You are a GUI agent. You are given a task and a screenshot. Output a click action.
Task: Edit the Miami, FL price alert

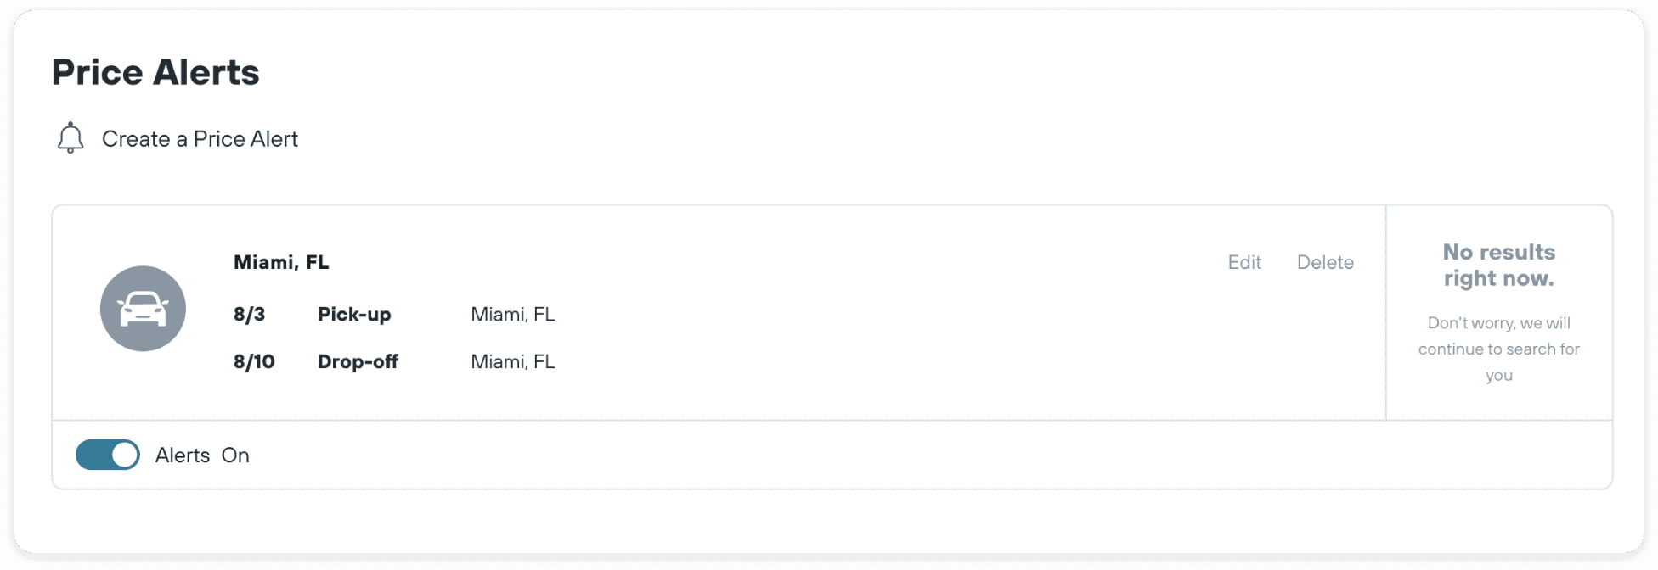click(1244, 262)
